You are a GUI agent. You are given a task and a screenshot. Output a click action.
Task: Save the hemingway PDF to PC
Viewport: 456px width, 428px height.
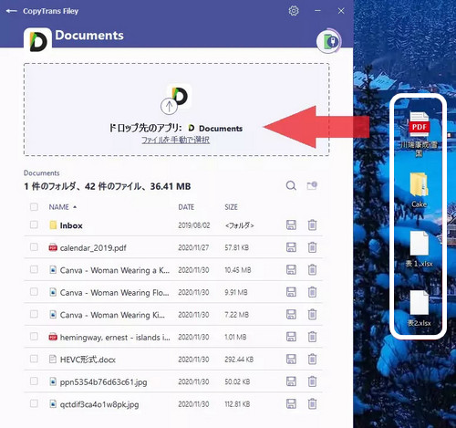tap(291, 337)
